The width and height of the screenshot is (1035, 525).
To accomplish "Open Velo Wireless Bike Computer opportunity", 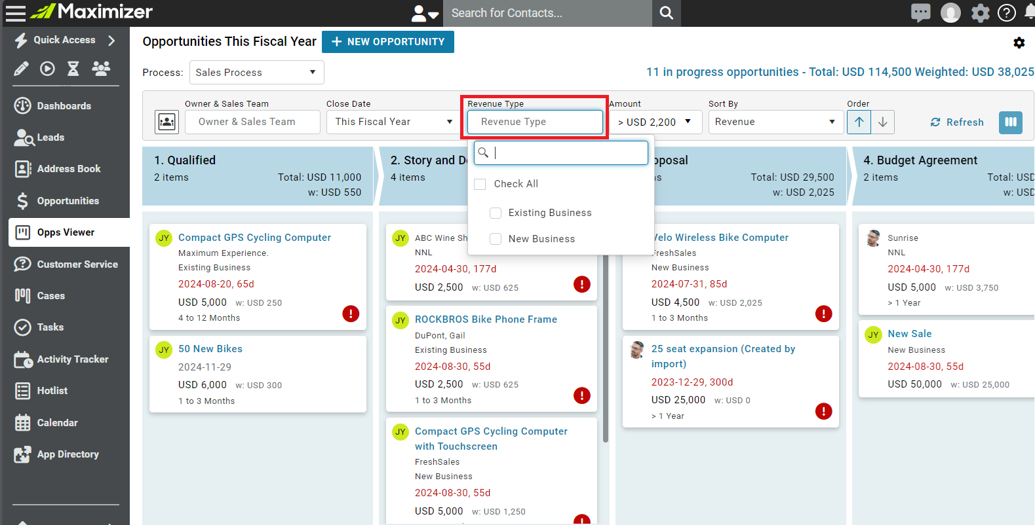I will [x=720, y=238].
